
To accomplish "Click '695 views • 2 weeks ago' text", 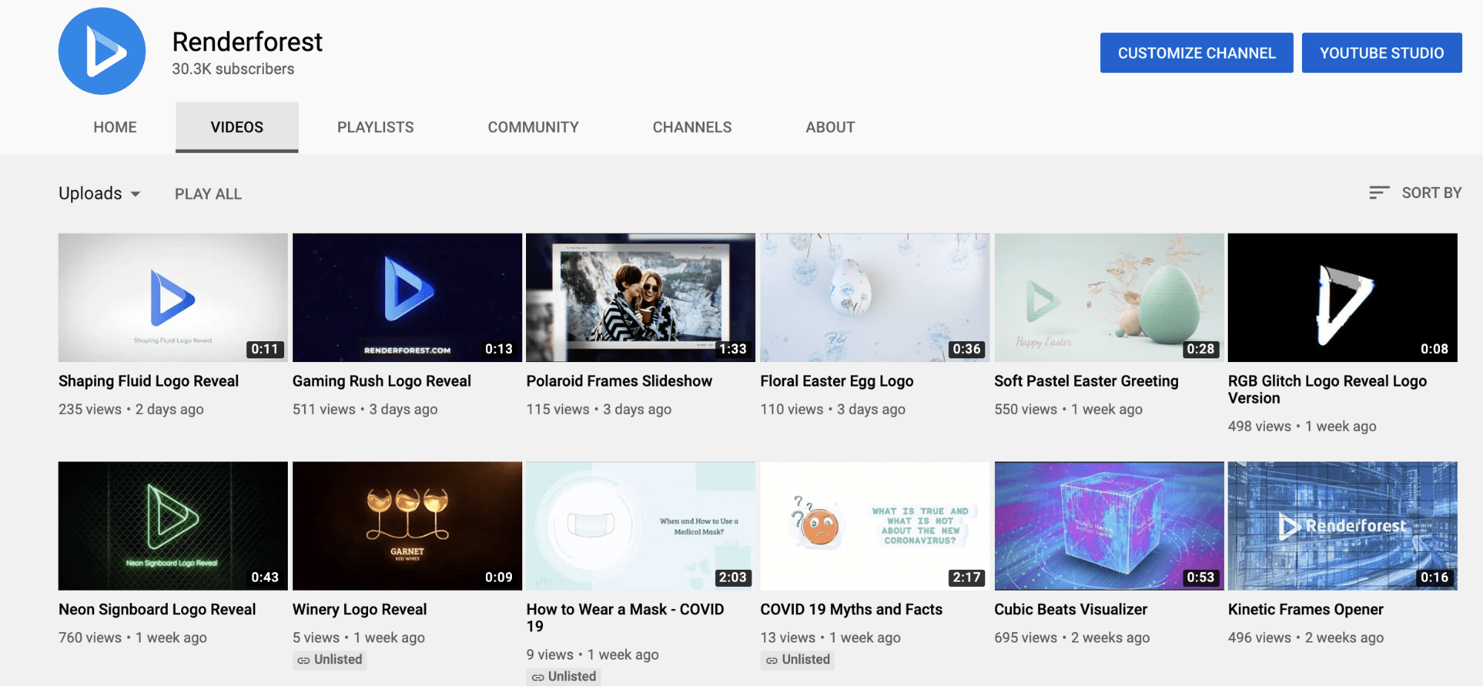I will coord(1072,638).
